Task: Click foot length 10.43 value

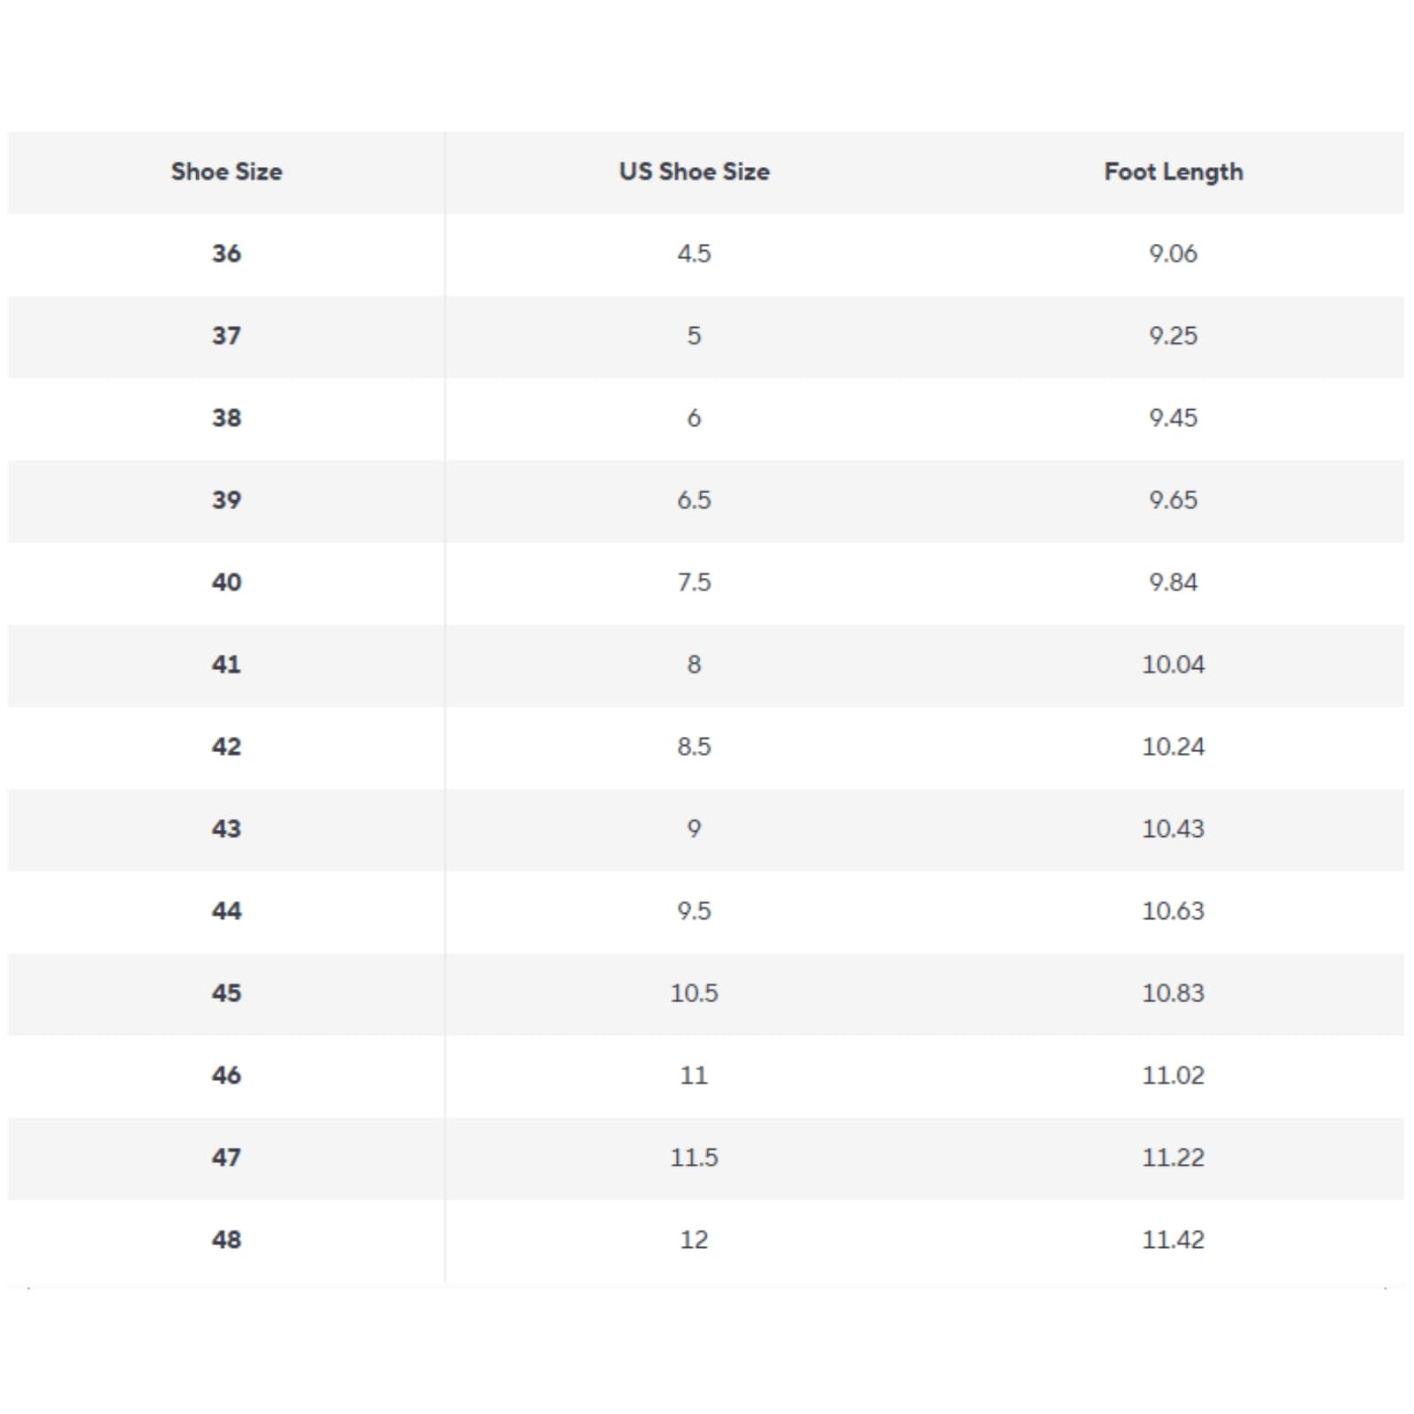Action: point(1173,829)
